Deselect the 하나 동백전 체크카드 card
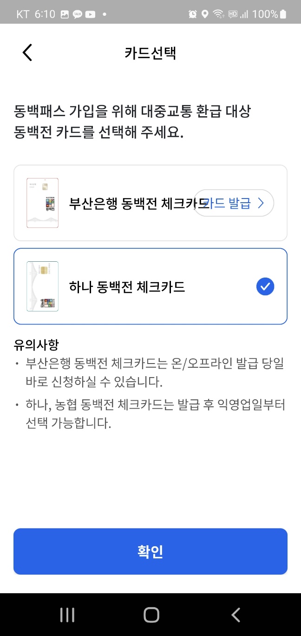 point(150,286)
